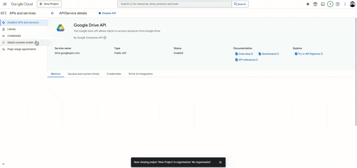Go back using the blue back arrow
The height and width of the screenshot is (168, 357).
(52, 13)
